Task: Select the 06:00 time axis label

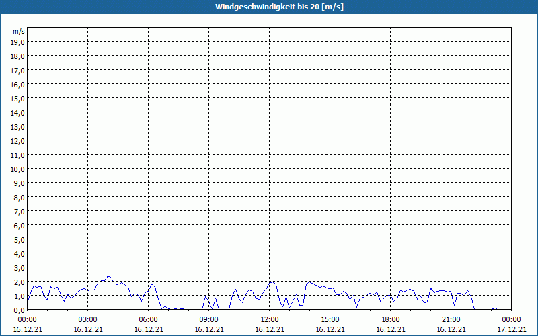Action: click(149, 320)
